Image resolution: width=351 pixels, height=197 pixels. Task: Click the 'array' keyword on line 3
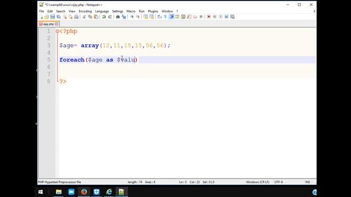[x=90, y=45]
